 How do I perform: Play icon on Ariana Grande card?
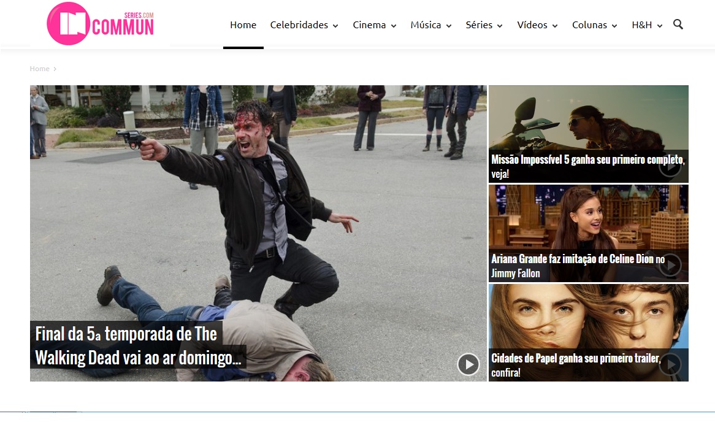click(670, 265)
